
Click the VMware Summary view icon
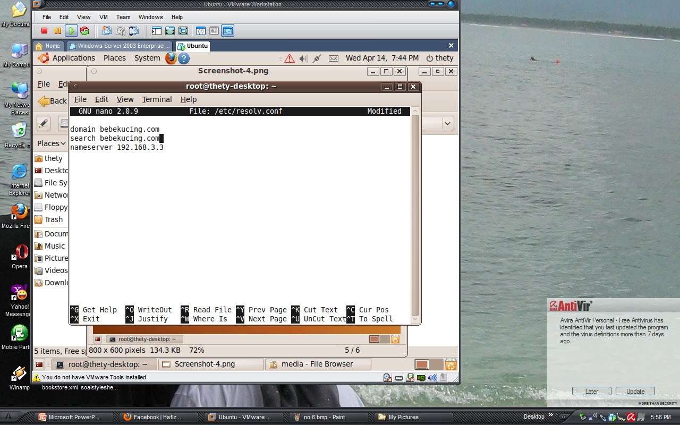click(201, 31)
